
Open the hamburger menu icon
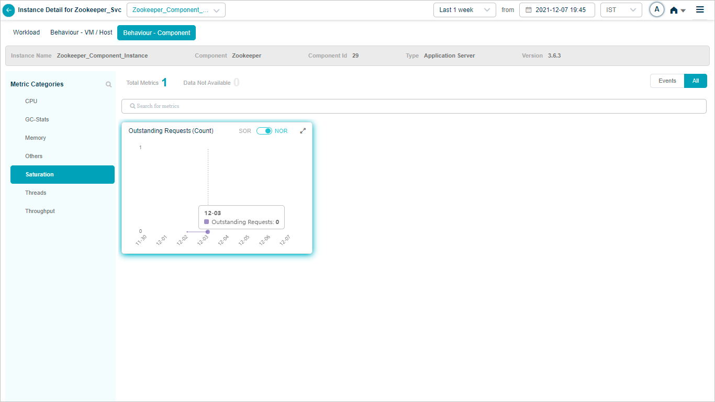[x=700, y=9]
